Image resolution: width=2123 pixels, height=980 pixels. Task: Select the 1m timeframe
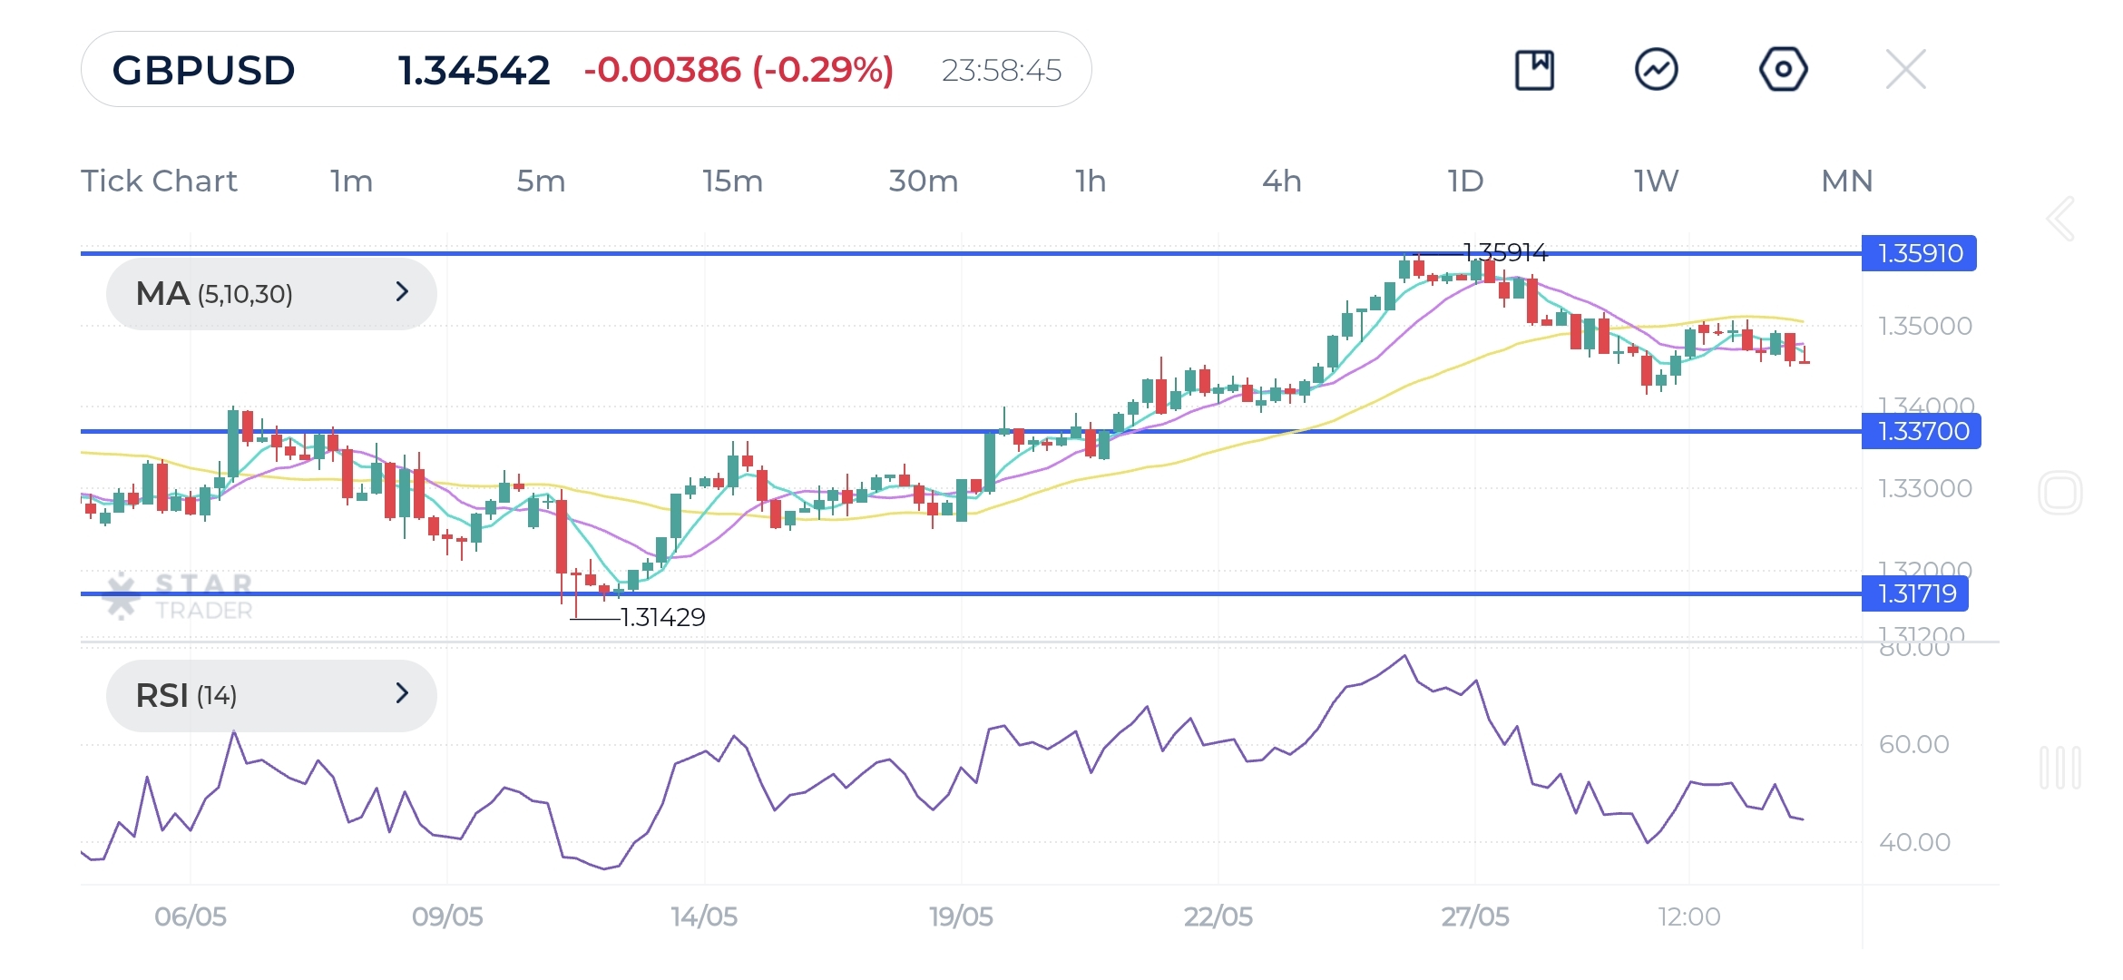tap(351, 181)
